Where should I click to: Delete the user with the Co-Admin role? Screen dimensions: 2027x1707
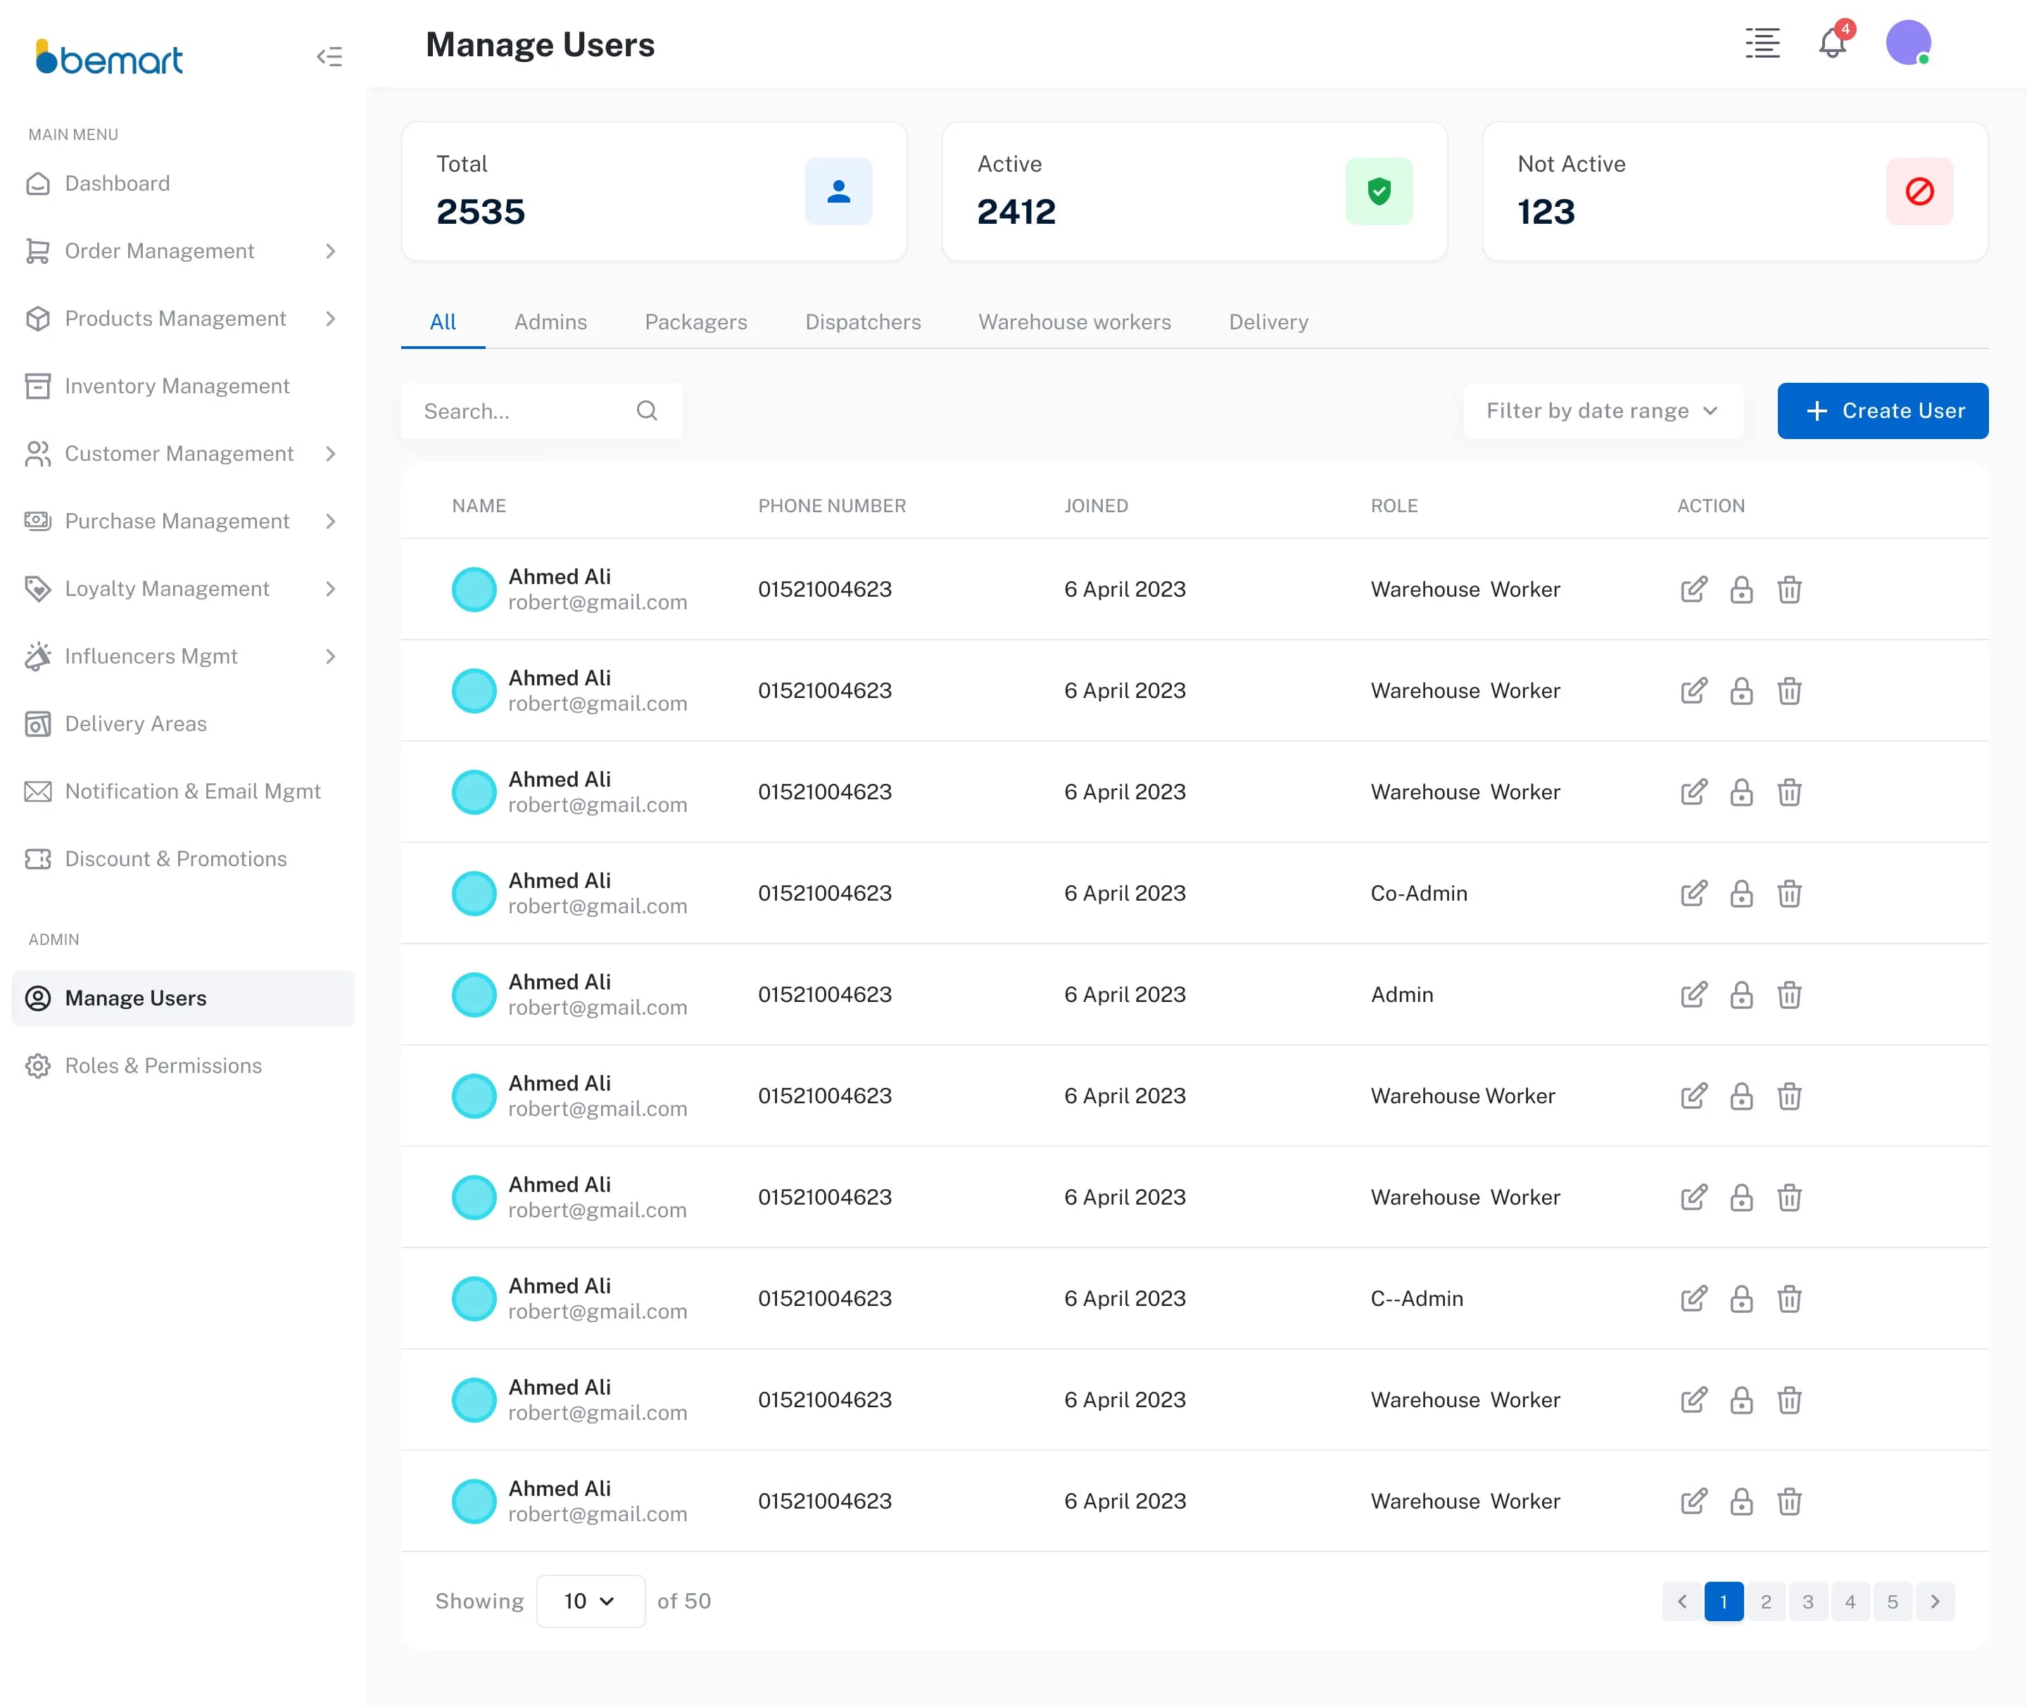pos(1789,893)
